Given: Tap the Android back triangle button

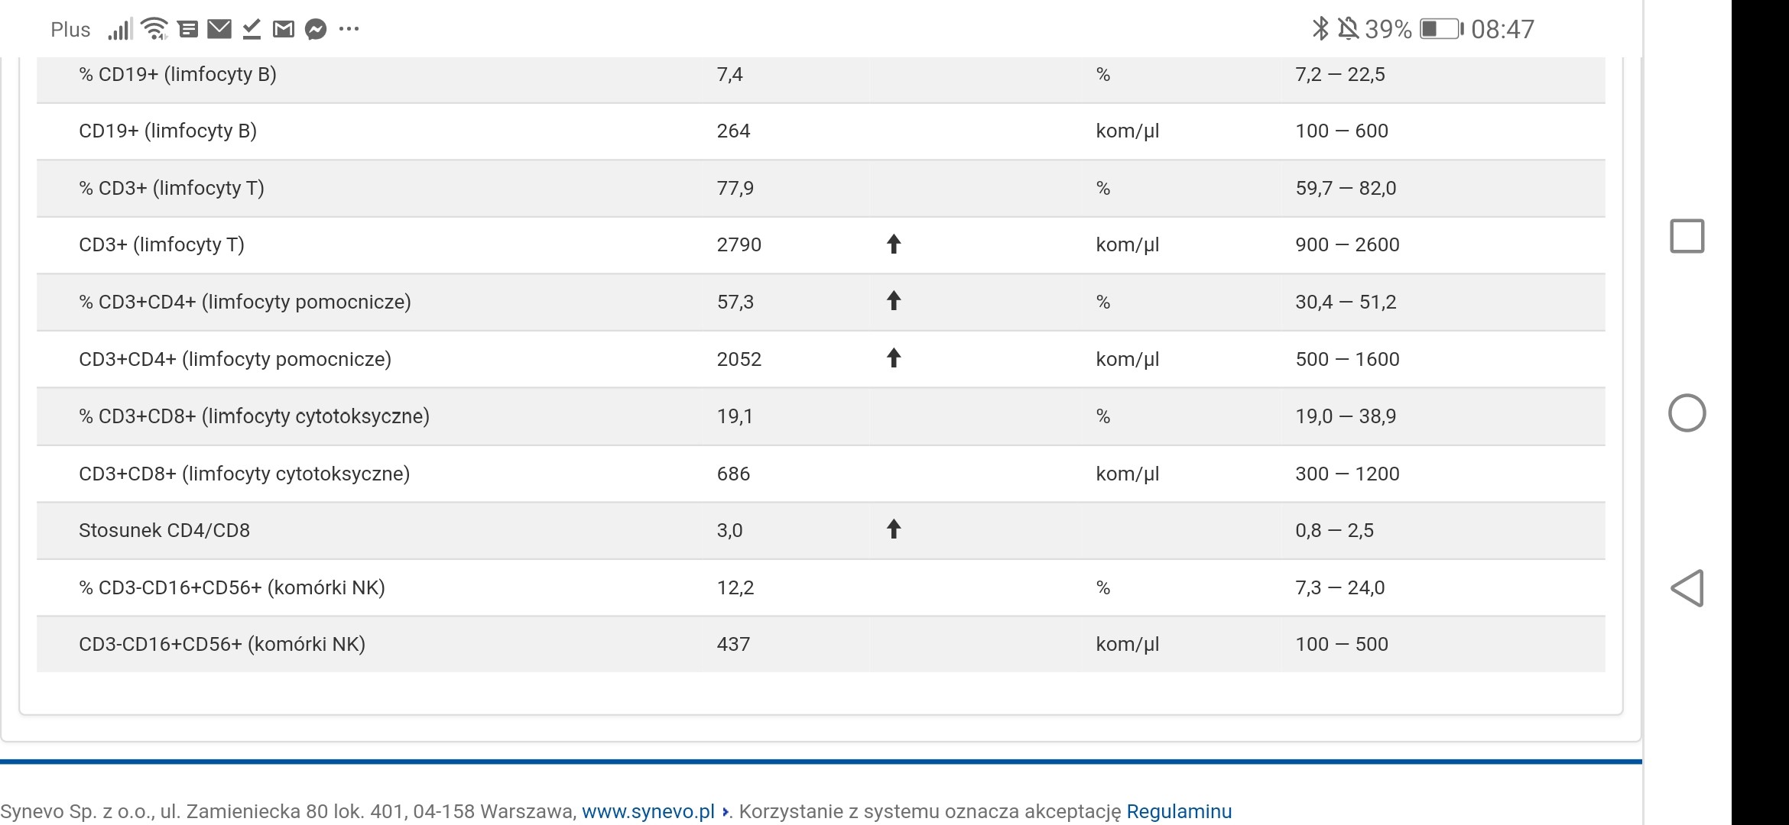Looking at the screenshot, I should coord(1687,588).
